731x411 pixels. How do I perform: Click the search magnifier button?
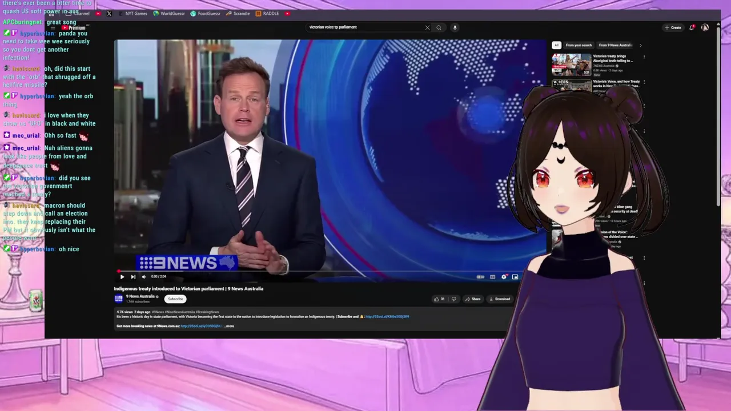[439, 27]
